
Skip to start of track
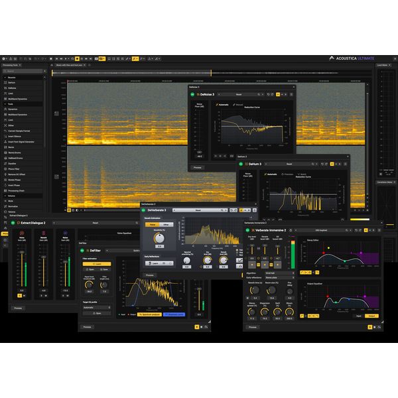tap(57, 58)
